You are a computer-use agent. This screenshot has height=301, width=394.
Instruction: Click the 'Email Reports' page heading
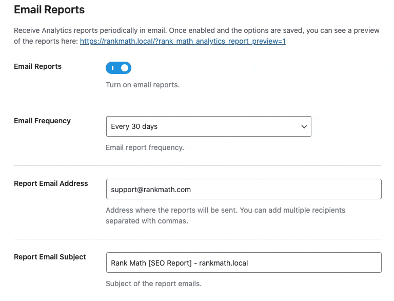pyautogui.click(x=49, y=10)
